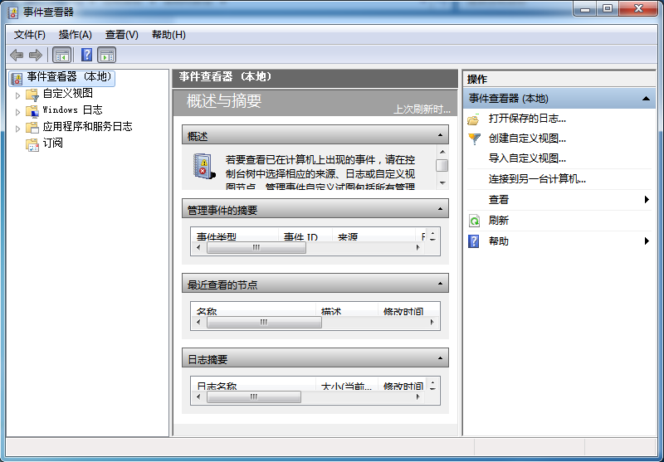The height and width of the screenshot is (462, 664).
Task: Open the 帮助(H) menu
Action: click(168, 35)
